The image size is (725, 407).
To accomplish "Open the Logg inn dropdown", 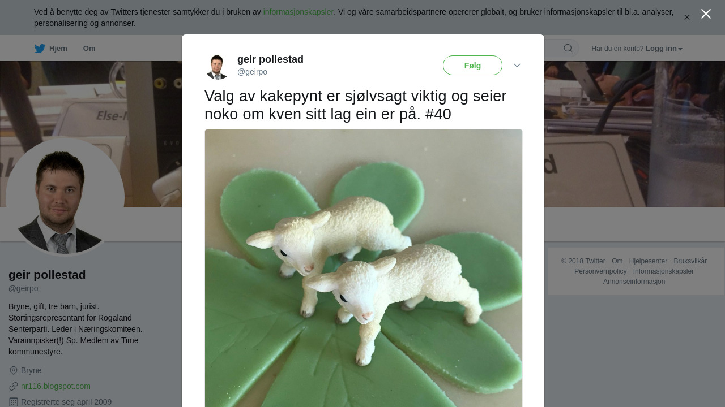I will click(664, 49).
